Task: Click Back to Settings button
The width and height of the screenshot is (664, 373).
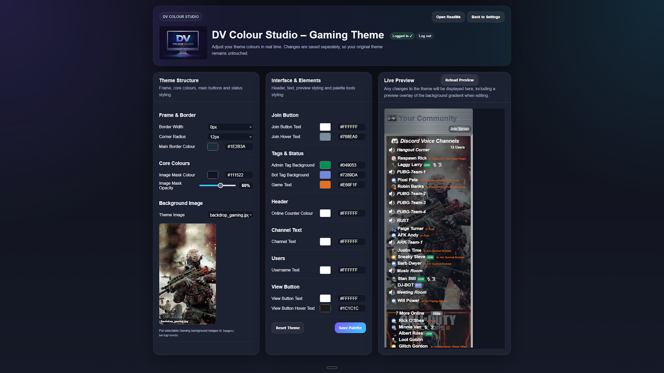Action: click(x=486, y=17)
